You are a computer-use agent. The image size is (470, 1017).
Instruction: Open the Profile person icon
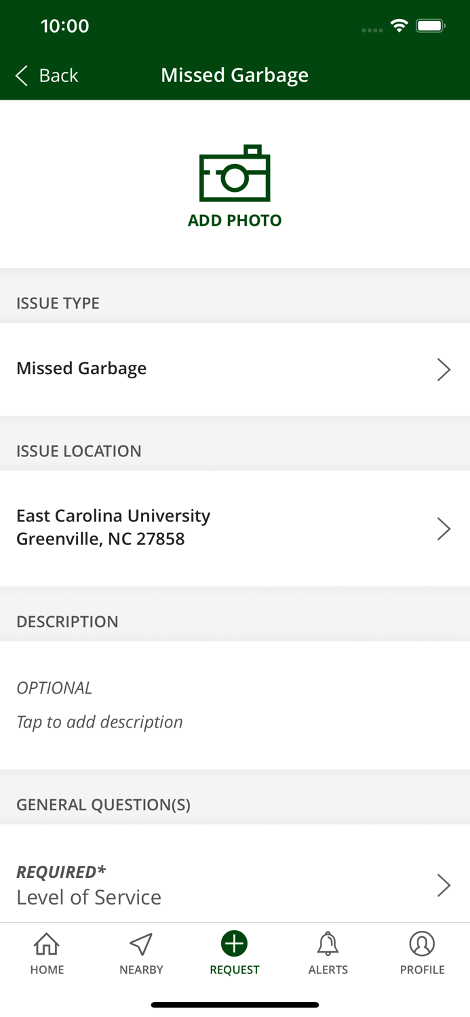tap(422, 944)
